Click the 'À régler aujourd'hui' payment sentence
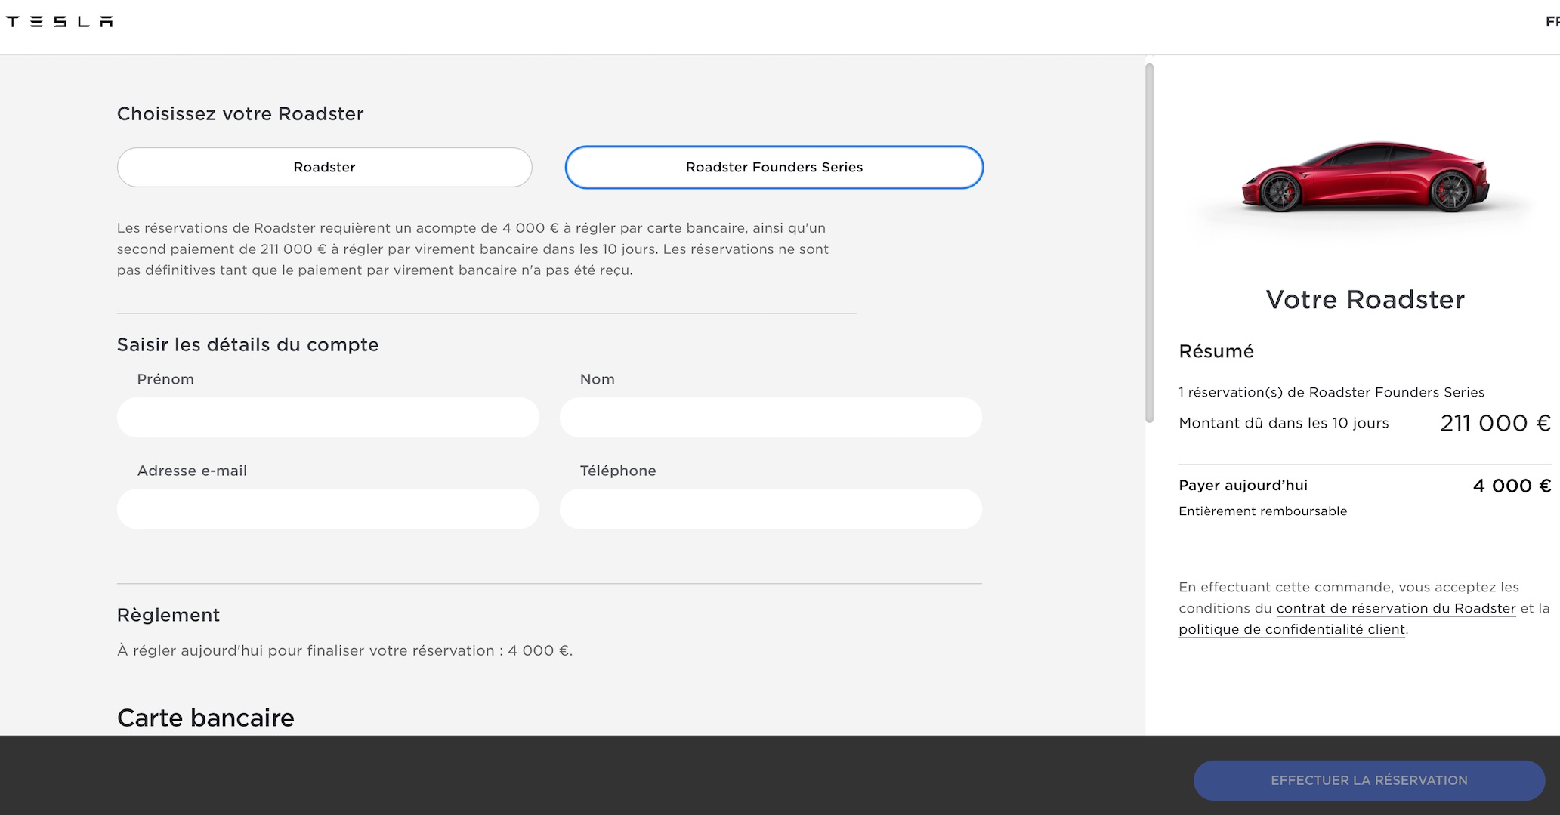 pos(345,650)
